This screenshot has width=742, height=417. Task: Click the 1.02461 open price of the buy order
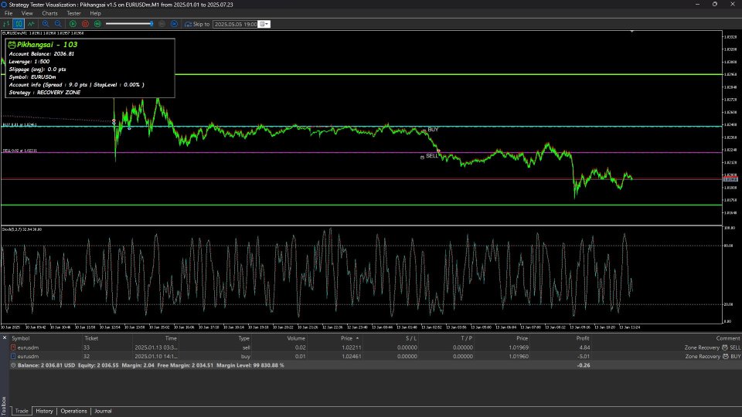[x=351, y=357]
